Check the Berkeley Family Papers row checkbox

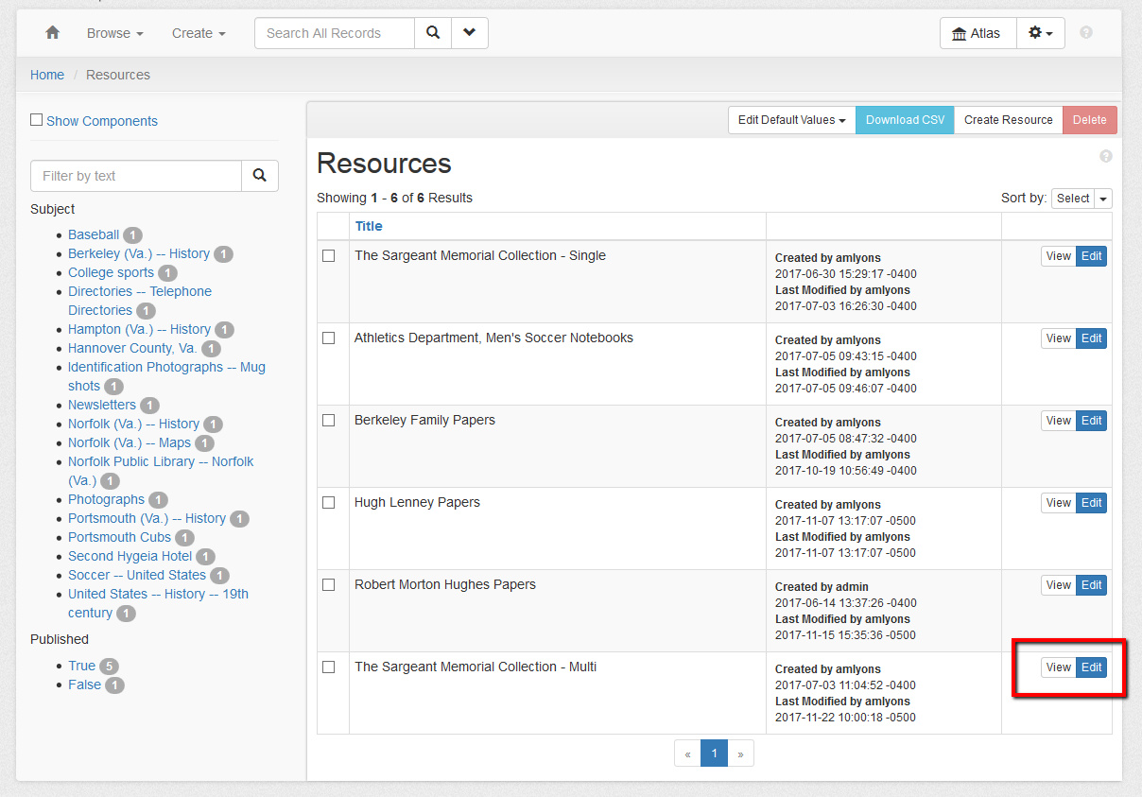pyautogui.click(x=329, y=421)
